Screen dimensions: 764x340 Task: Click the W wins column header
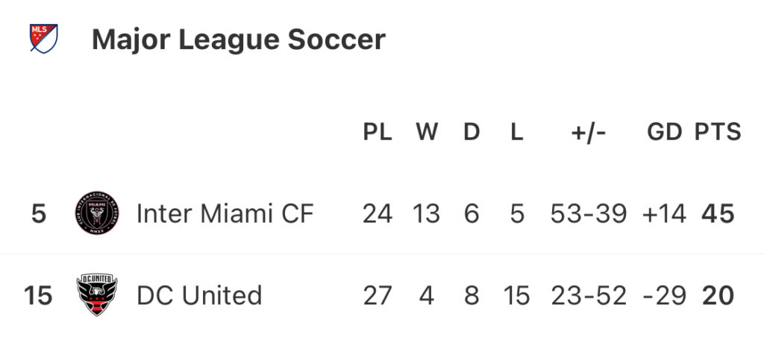(427, 132)
